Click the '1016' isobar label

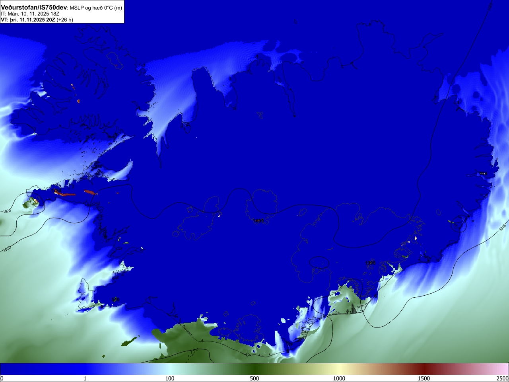click(502, 228)
